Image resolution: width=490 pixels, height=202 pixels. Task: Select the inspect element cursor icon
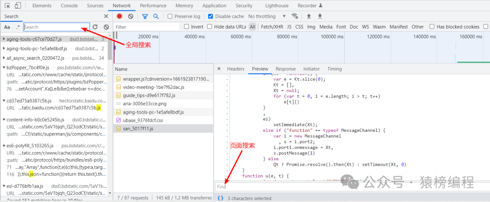(x=8, y=5)
